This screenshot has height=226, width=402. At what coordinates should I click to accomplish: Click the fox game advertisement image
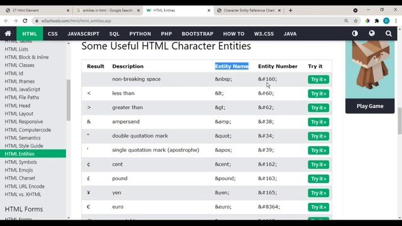pos(370,69)
